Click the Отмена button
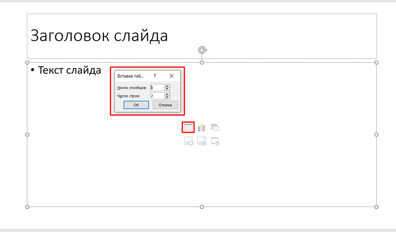Viewport: 396px width, 232px height. pyautogui.click(x=165, y=105)
